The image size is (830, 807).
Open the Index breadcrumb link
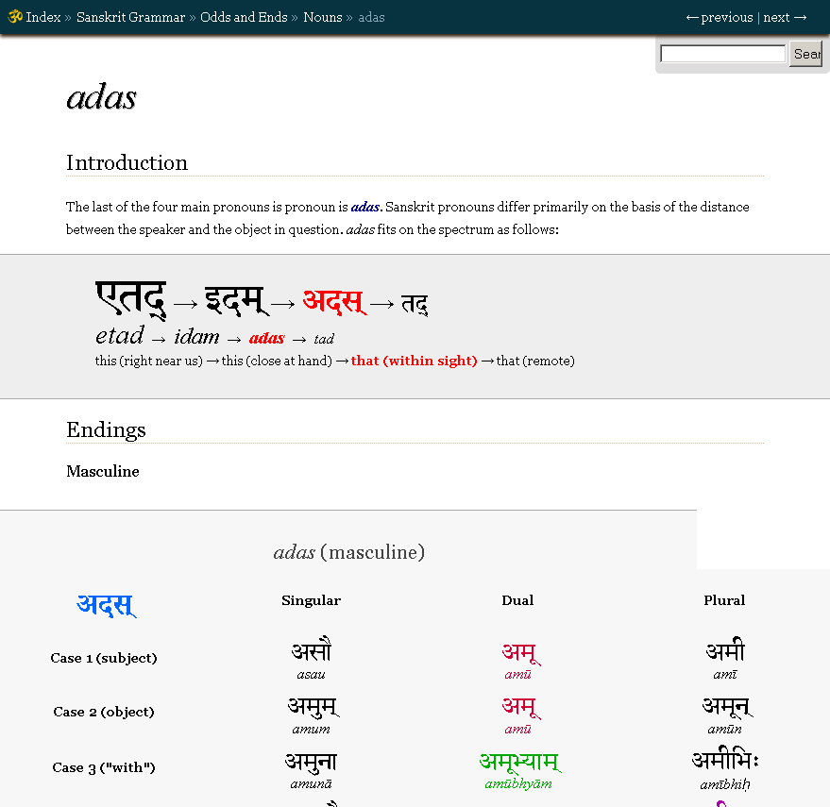pos(43,17)
